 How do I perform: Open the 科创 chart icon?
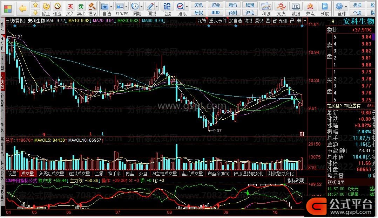click(266, 7)
